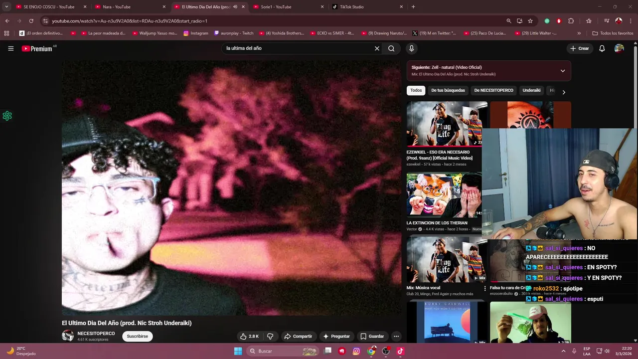This screenshot has height=359, width=638.
Task: Open the Preguntar AI button
Action: point(336,336)
